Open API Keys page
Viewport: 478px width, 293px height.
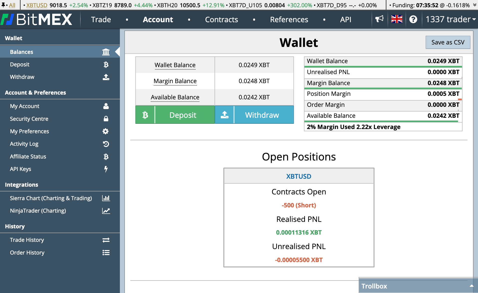(60, 169)
